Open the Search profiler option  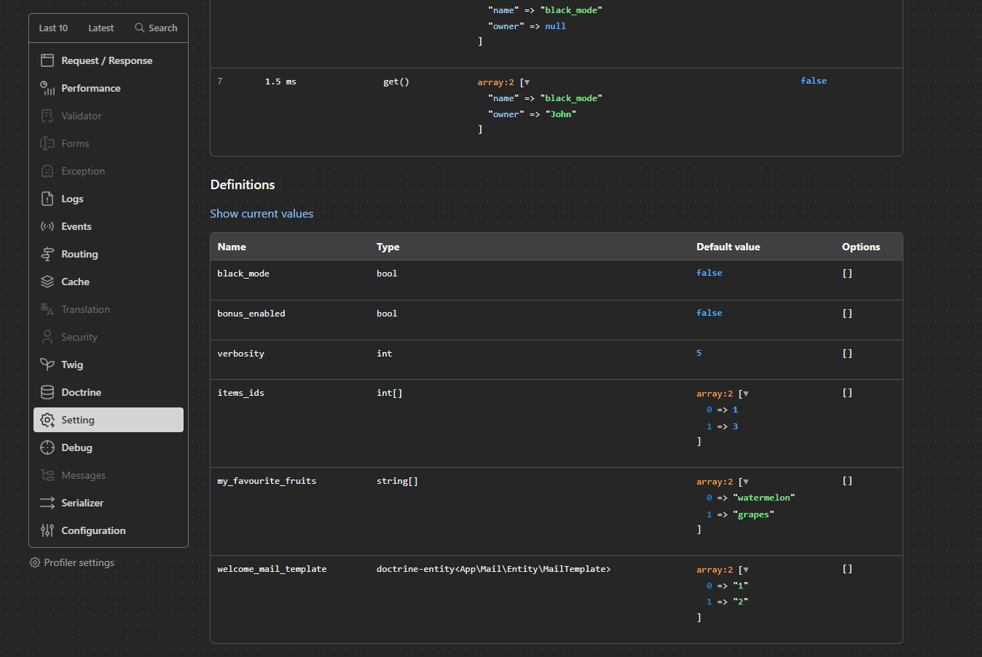(156, 28)
